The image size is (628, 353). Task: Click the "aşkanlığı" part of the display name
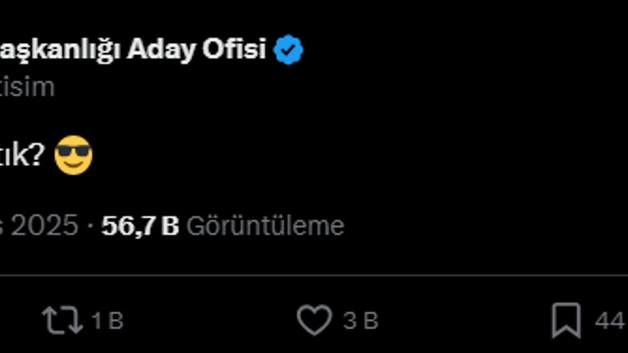pos(59,50)
